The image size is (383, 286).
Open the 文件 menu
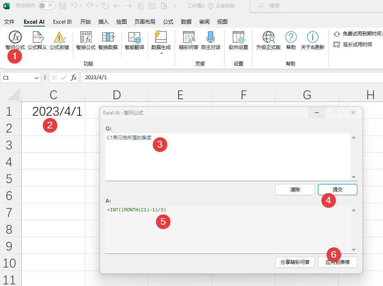click(9, 22)
